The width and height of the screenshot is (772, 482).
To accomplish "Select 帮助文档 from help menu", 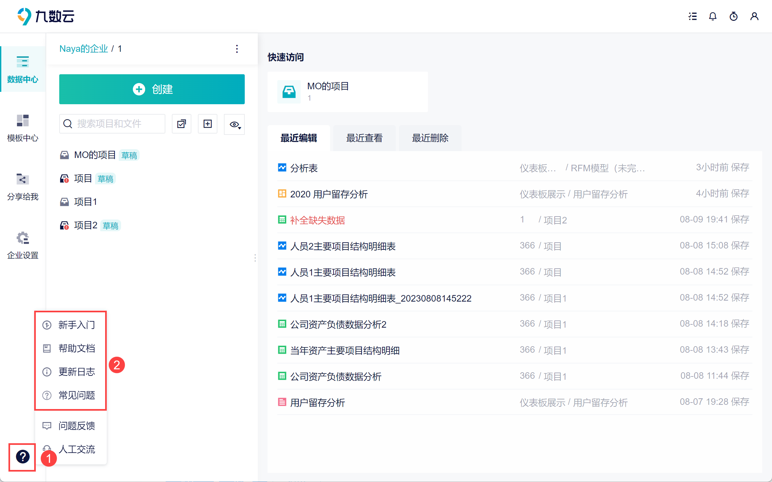I will coord(76,348).
